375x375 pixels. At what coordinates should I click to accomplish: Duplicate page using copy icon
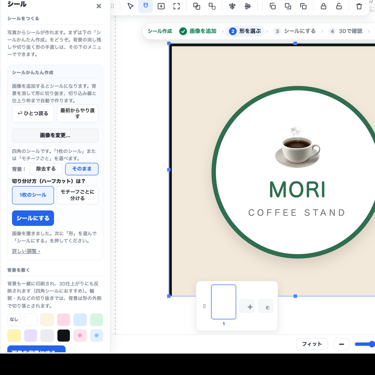point(266,306)
